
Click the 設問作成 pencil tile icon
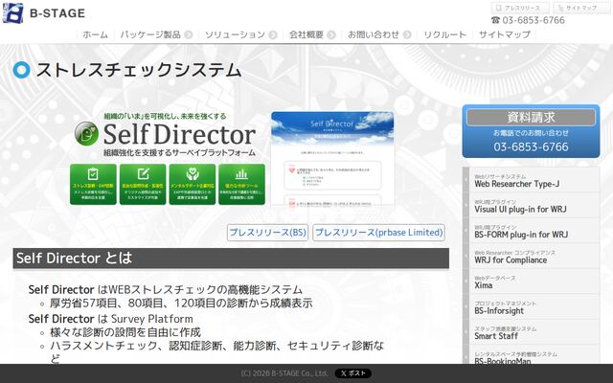143,174
